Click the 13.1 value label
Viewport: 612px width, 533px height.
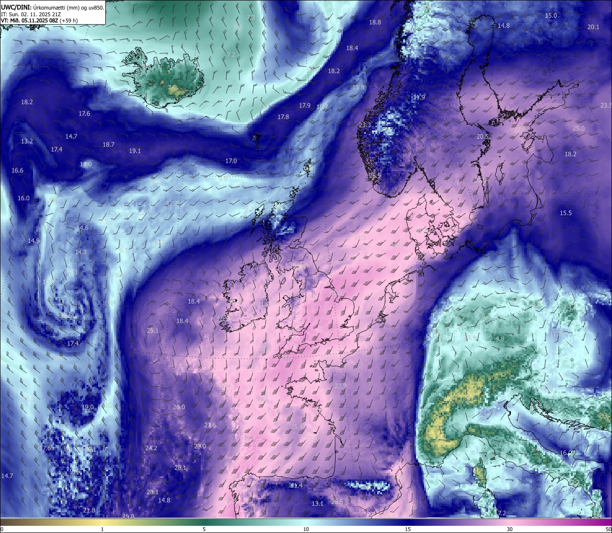point(317,503)
